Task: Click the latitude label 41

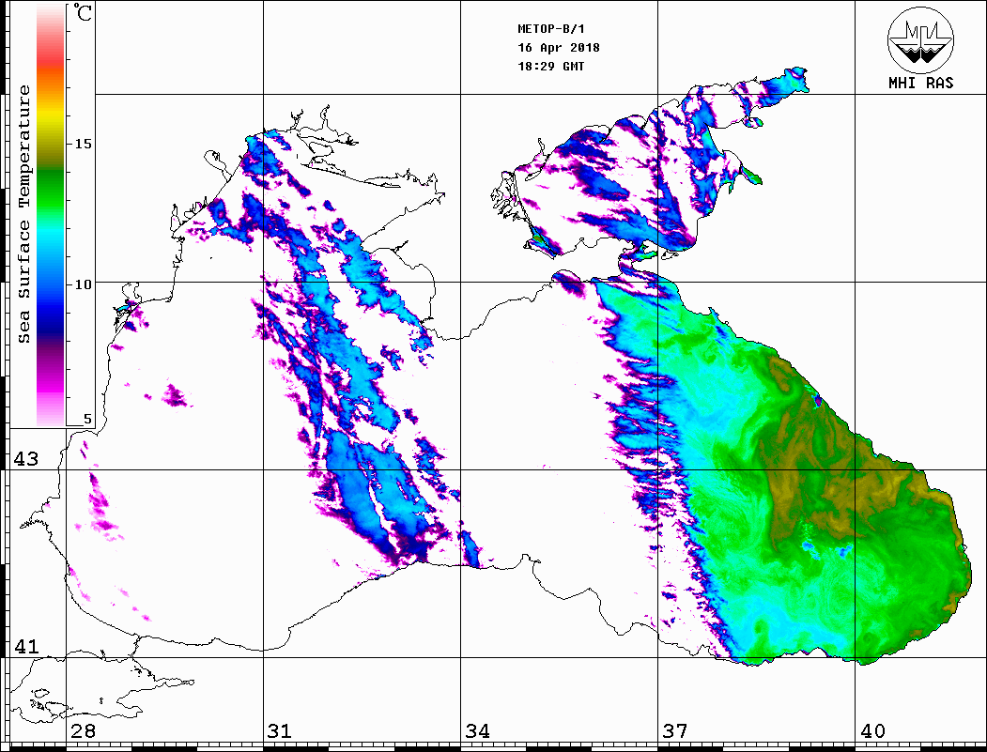Action: coord(25,647)
